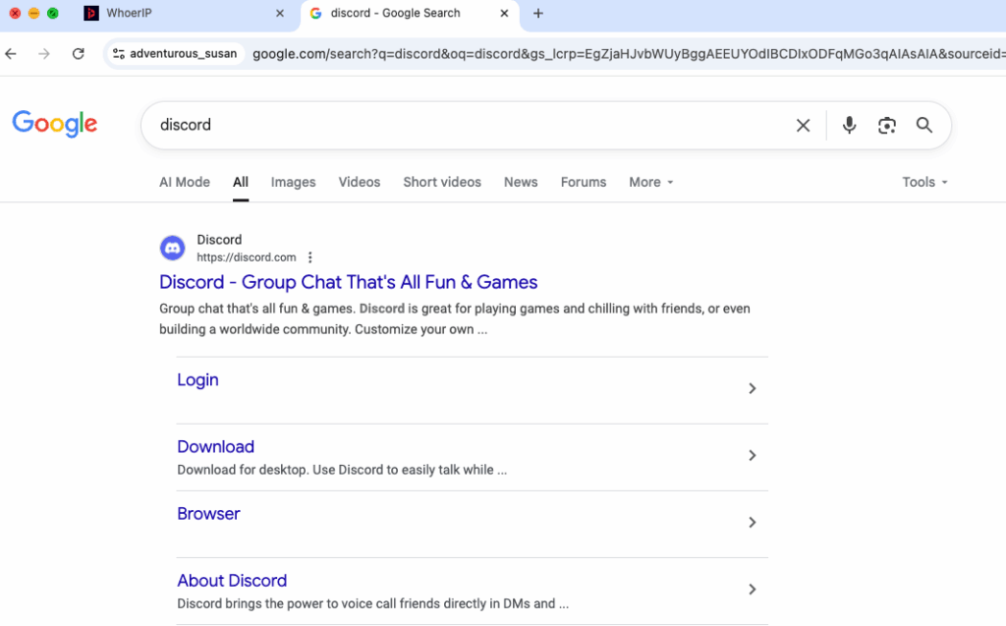Reload the current page
This screenshot has width=1006, height=626.
point(79,54)
